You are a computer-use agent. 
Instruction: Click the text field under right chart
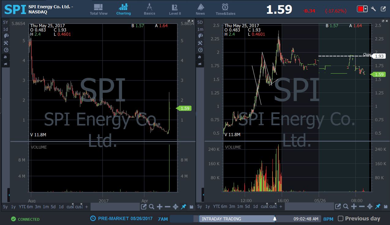(x=309, y=207)
